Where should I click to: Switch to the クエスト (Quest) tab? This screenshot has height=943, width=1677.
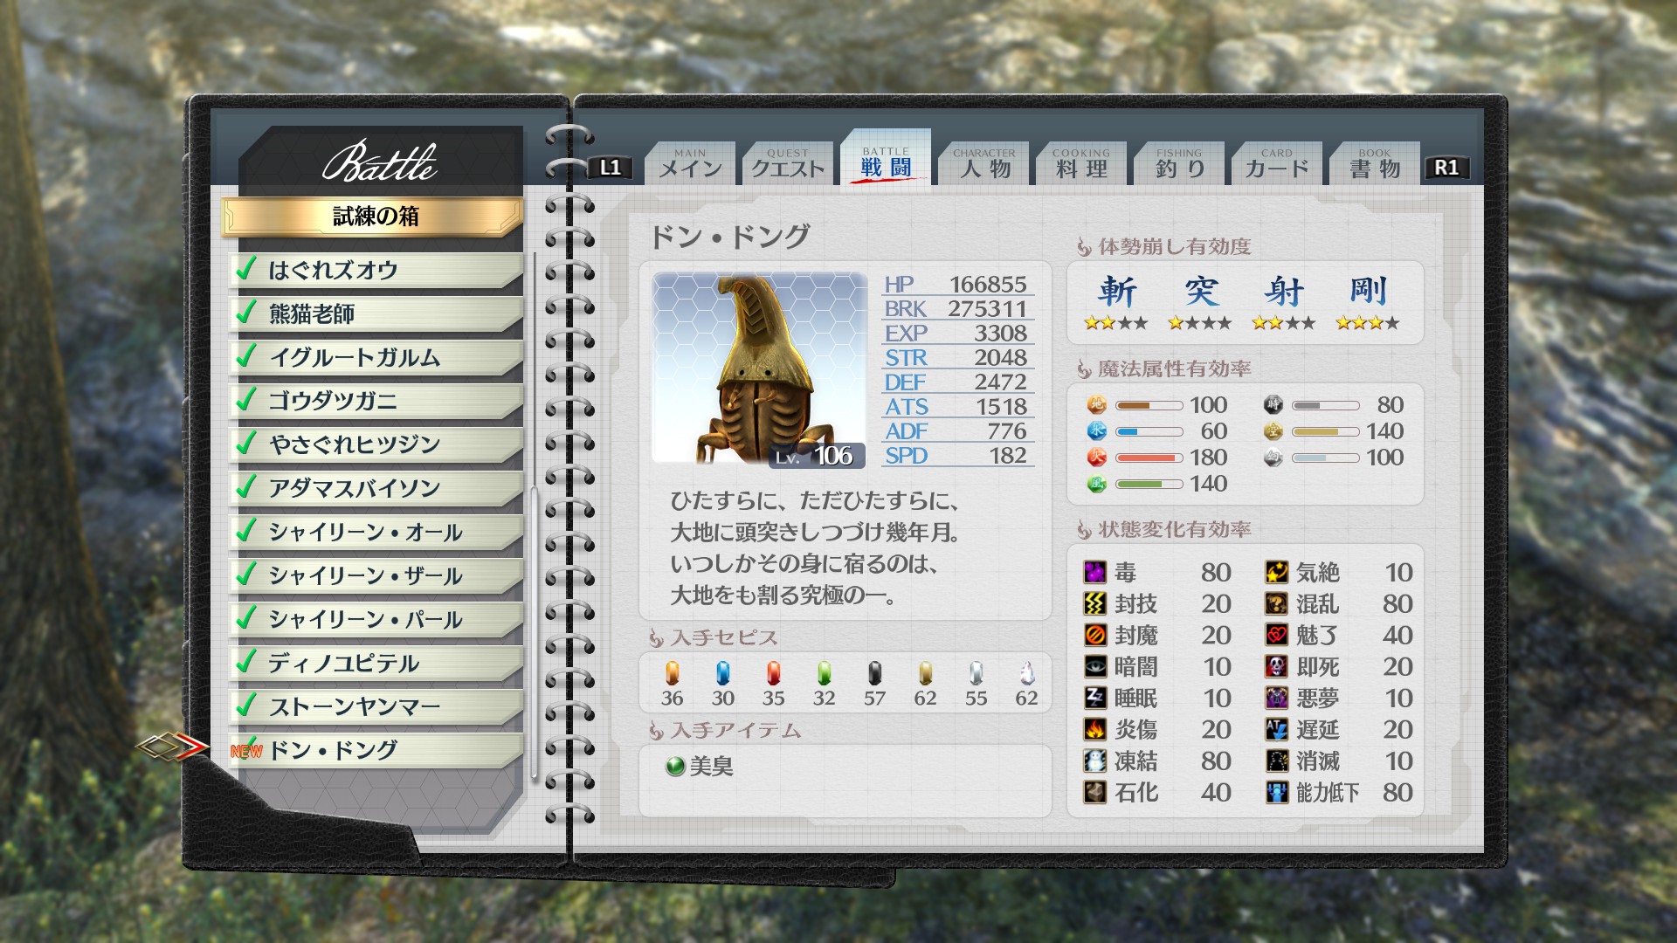[788, 165]
